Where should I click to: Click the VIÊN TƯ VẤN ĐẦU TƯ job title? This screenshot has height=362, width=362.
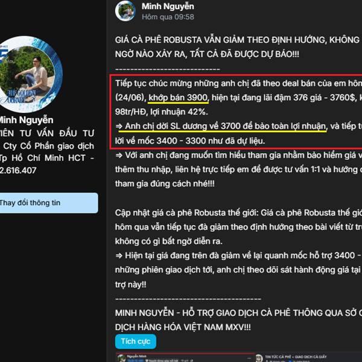(47, 133)
